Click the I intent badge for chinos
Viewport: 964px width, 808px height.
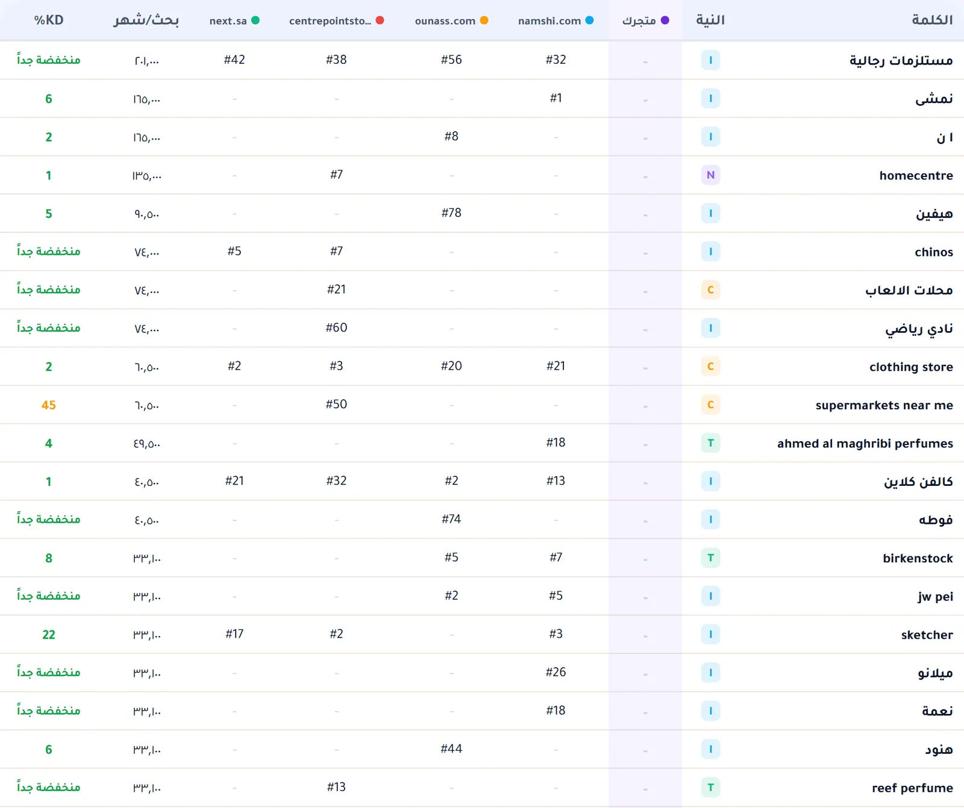click(710, 252)
